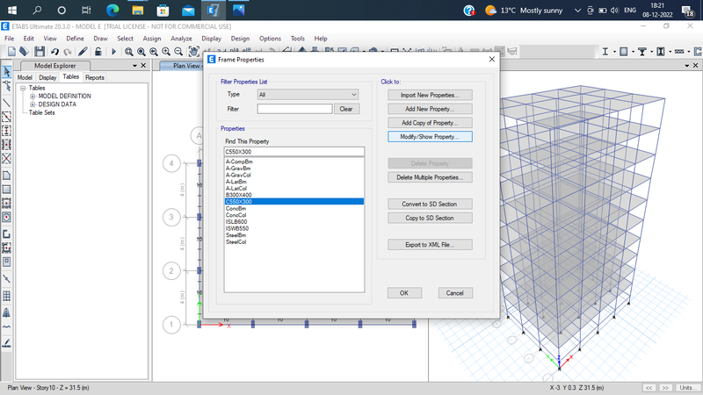Click the Redo arrow icon
The height and width of the screenshot is (395, 703).
pyautogui.click(x=68, y=52)
